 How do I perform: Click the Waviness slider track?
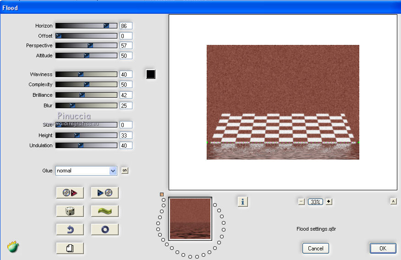point(86,74)
